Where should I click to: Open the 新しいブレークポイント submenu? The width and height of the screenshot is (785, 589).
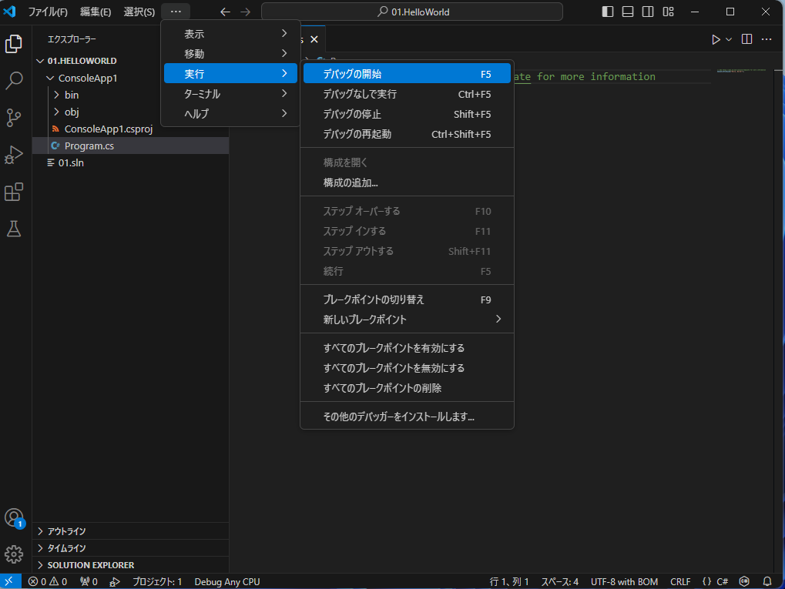[407, 320]
